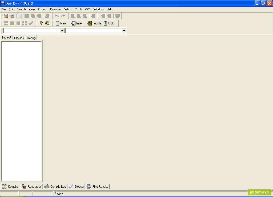Open the View menu
This screenshot has height=197, width=273.
[x=32, y=9]
